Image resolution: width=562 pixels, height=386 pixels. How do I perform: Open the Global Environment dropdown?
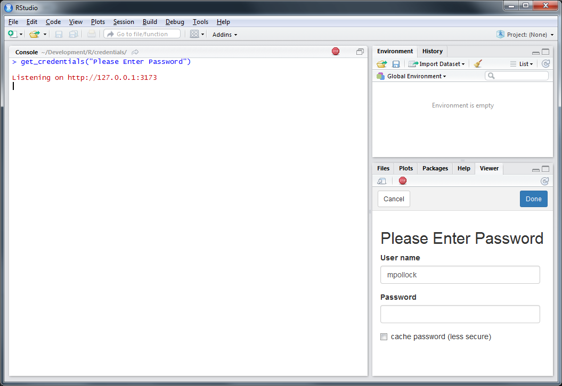pos(411,76)
